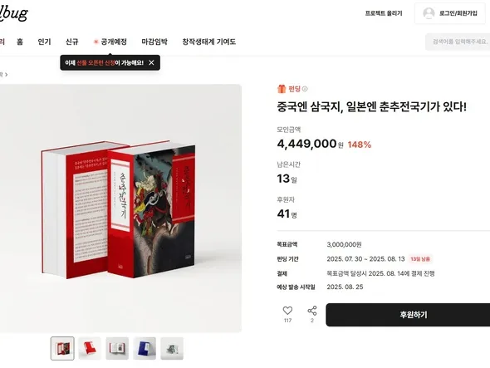Click the heart like icon

[x=287, y=311]
